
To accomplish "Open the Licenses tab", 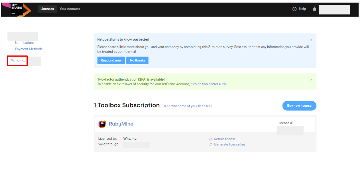I will pos(47,9).
